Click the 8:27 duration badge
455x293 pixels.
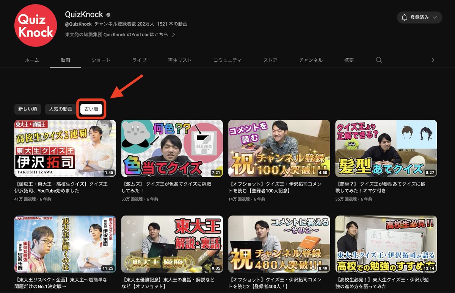coord(430,173)
